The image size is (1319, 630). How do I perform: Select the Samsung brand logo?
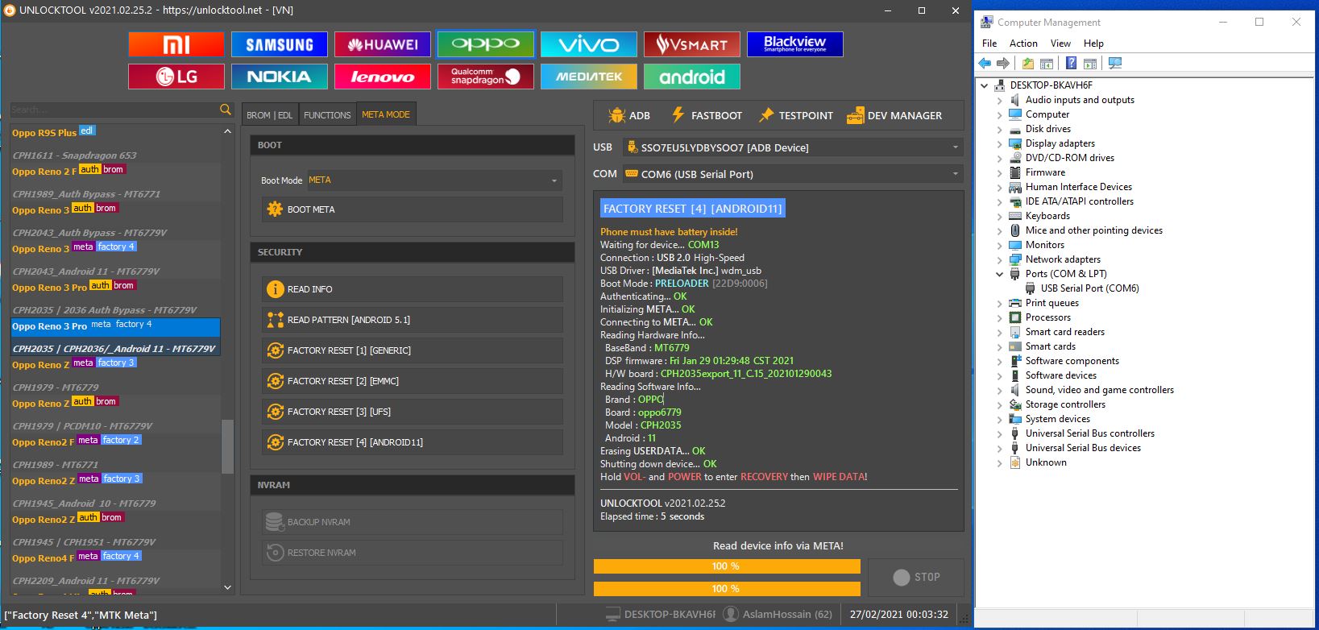(x=280, y=44)
